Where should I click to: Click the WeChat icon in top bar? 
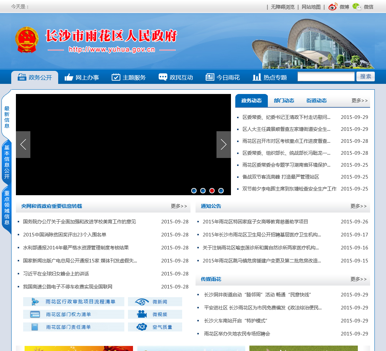[x=357, y=7]
